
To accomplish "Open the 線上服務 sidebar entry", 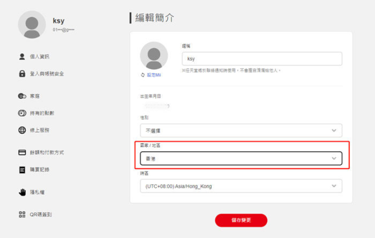I will 40,130.
